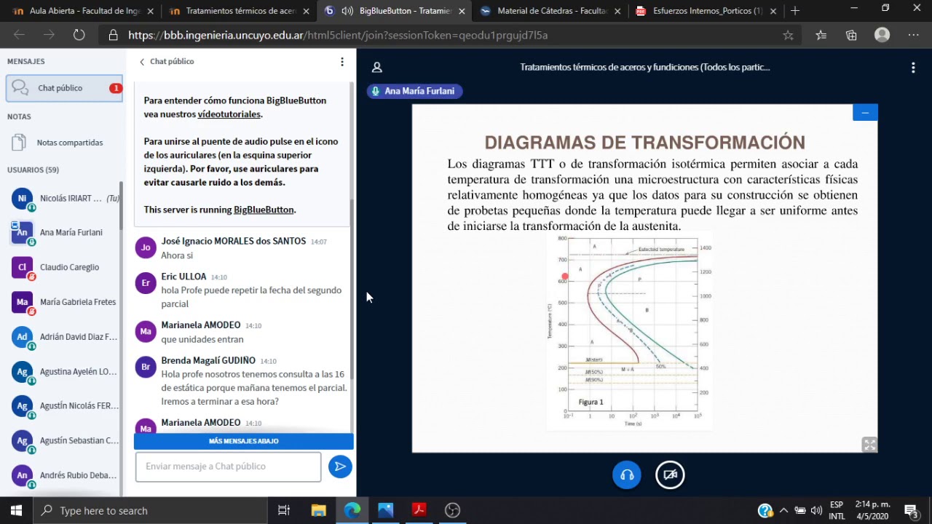Select user Claudio Careglio

(64, 267)
